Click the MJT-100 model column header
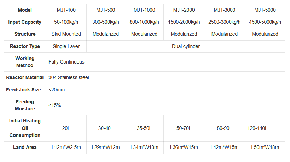Screen dimensions: 290x162 pos(66,10)
